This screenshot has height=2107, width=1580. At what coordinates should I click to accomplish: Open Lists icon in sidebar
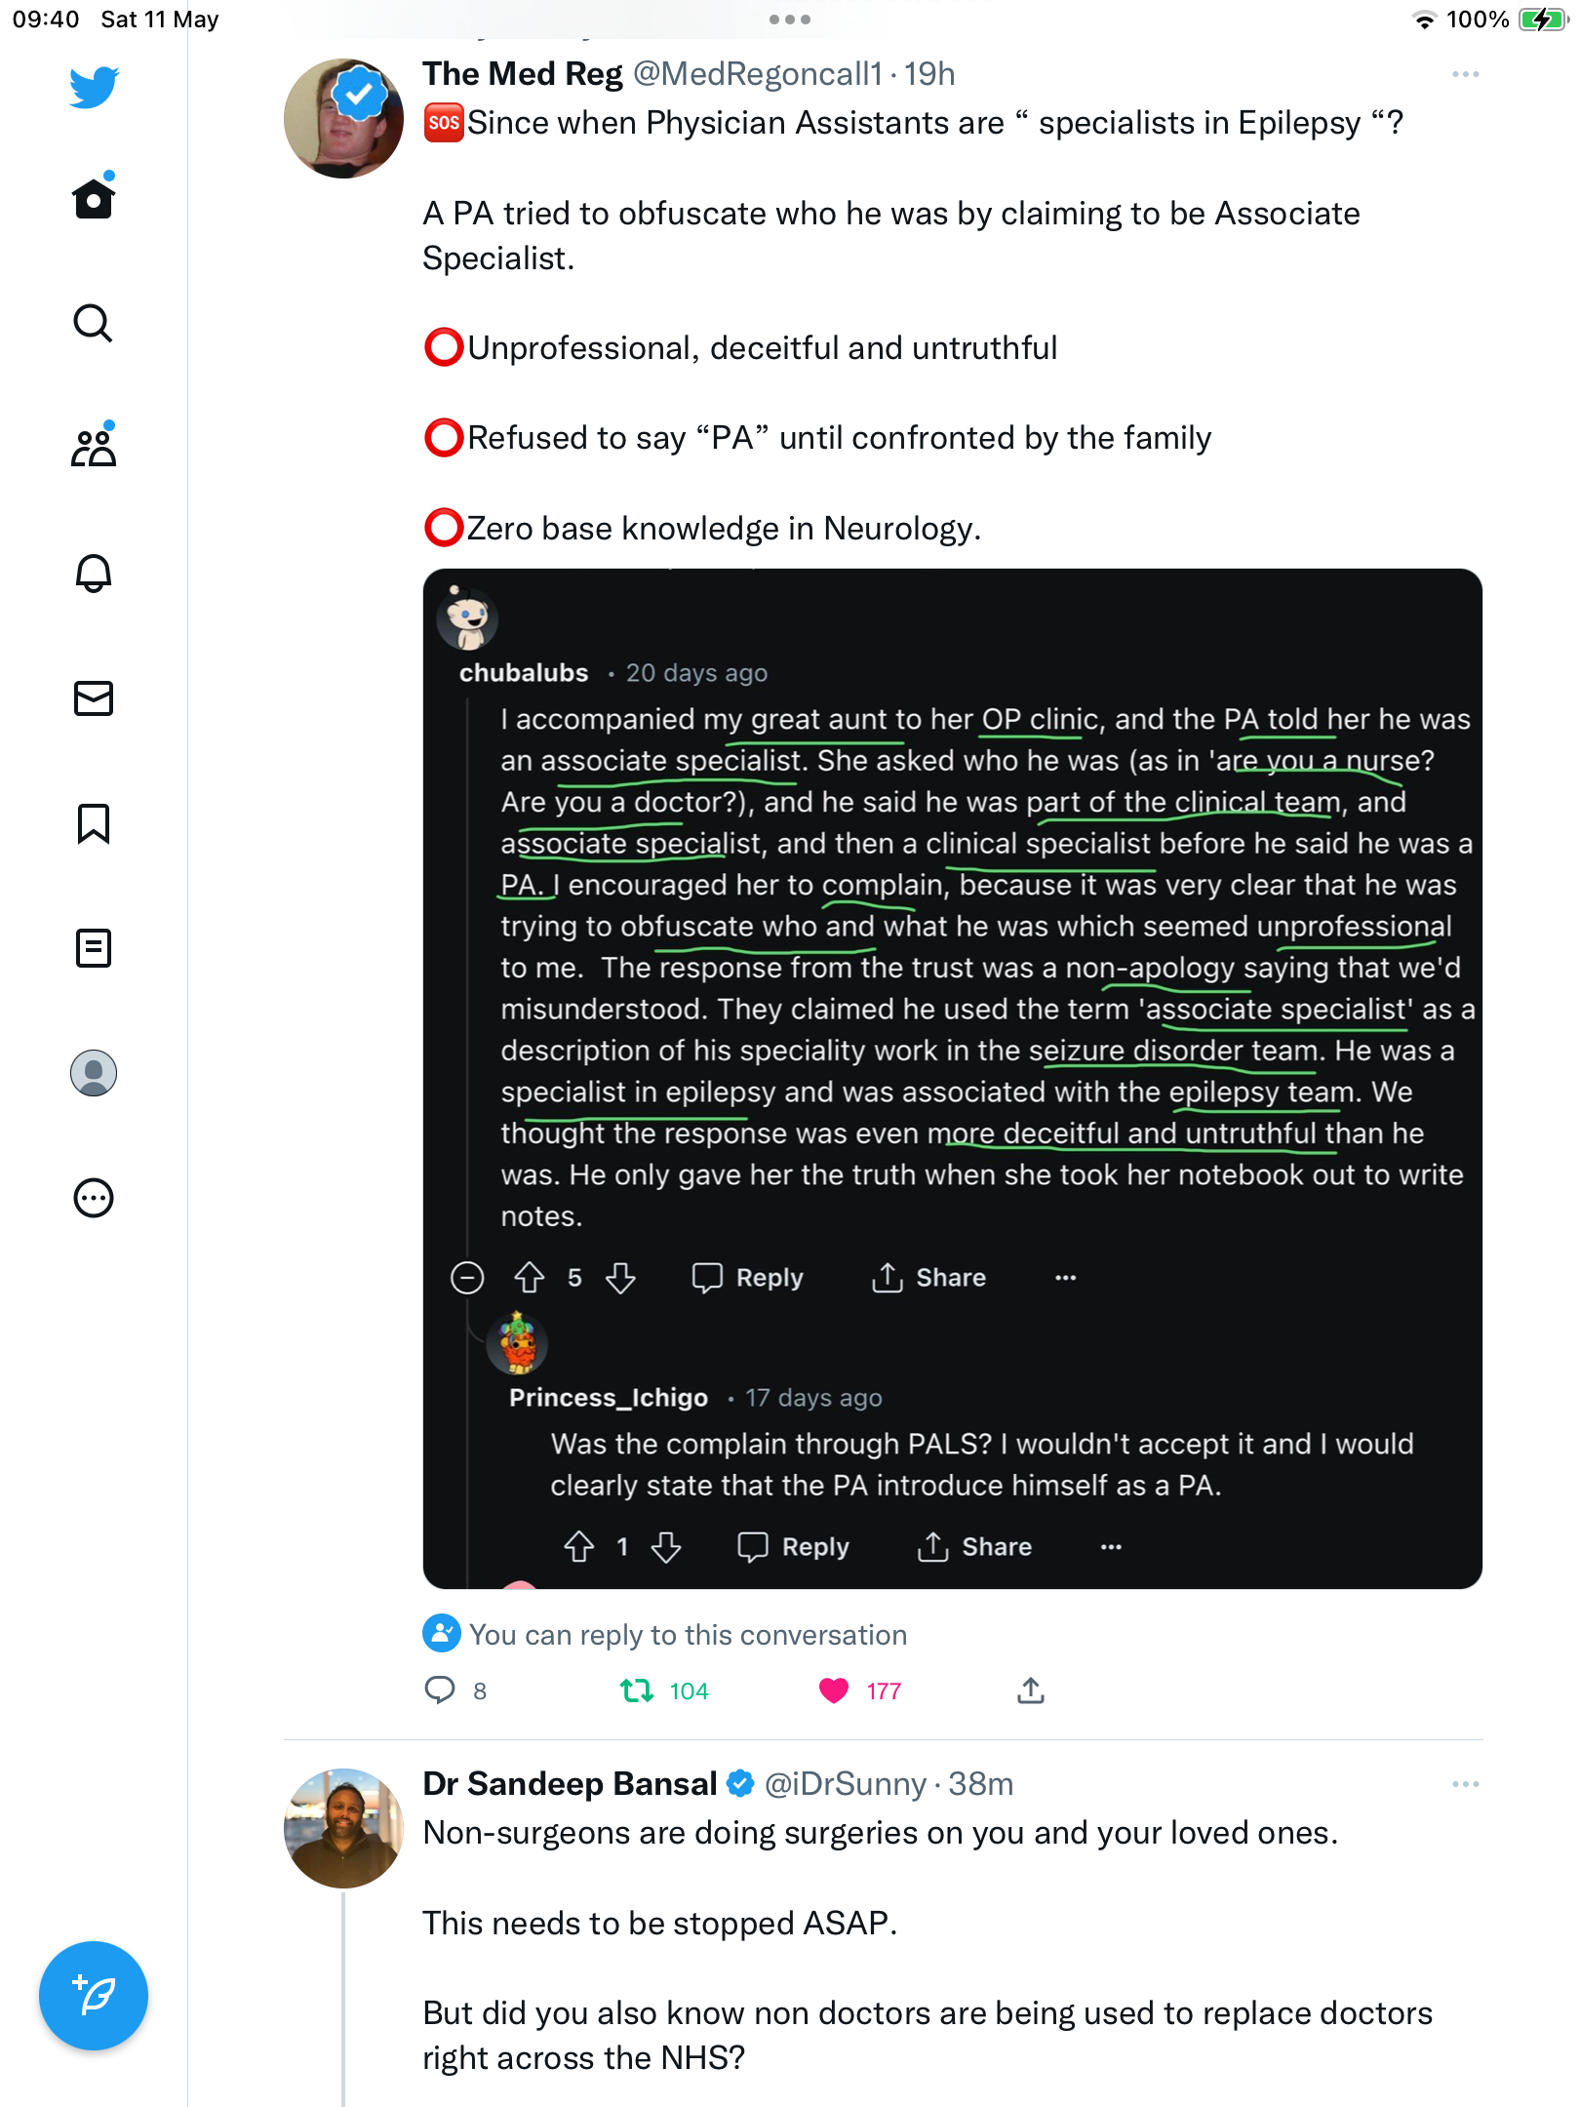tap(94, 948)
